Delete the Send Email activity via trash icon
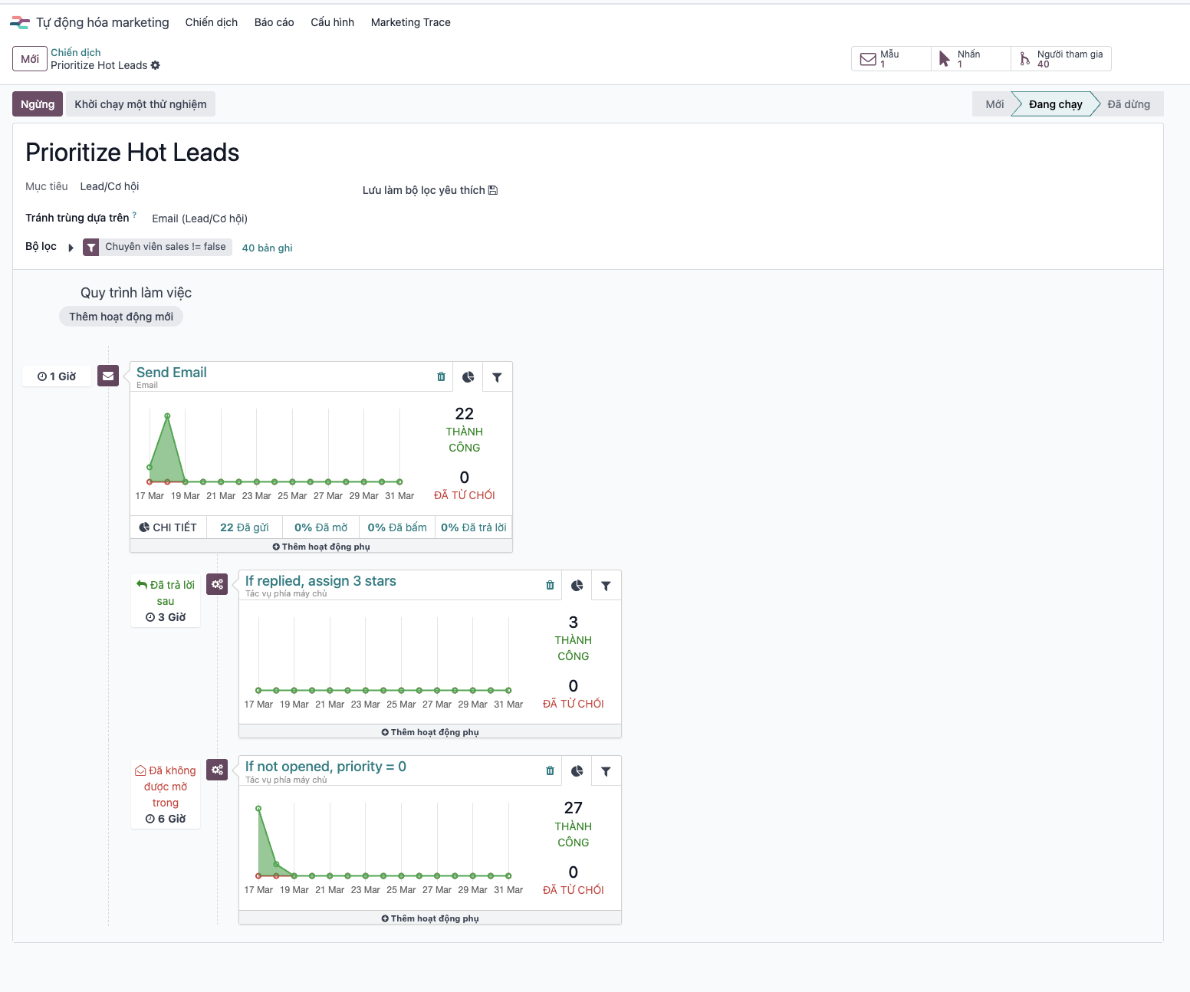 (441, 376)
